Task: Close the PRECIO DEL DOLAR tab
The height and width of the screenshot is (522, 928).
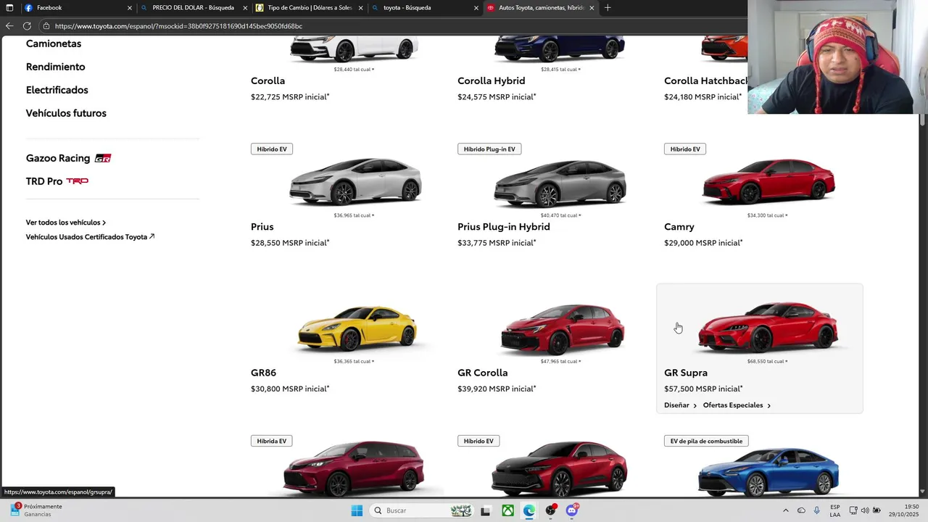Action: (x=245, y=8)
